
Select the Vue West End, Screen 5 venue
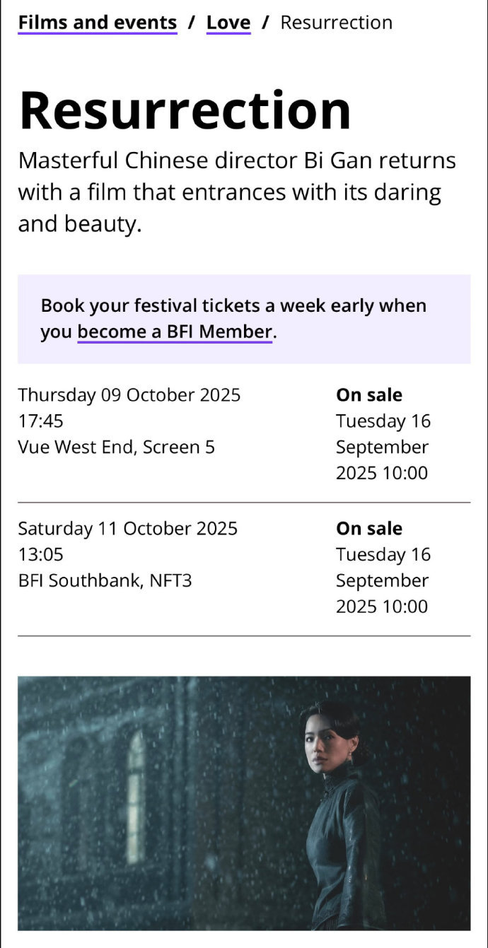pyautogui.click(x=117, y=447)
